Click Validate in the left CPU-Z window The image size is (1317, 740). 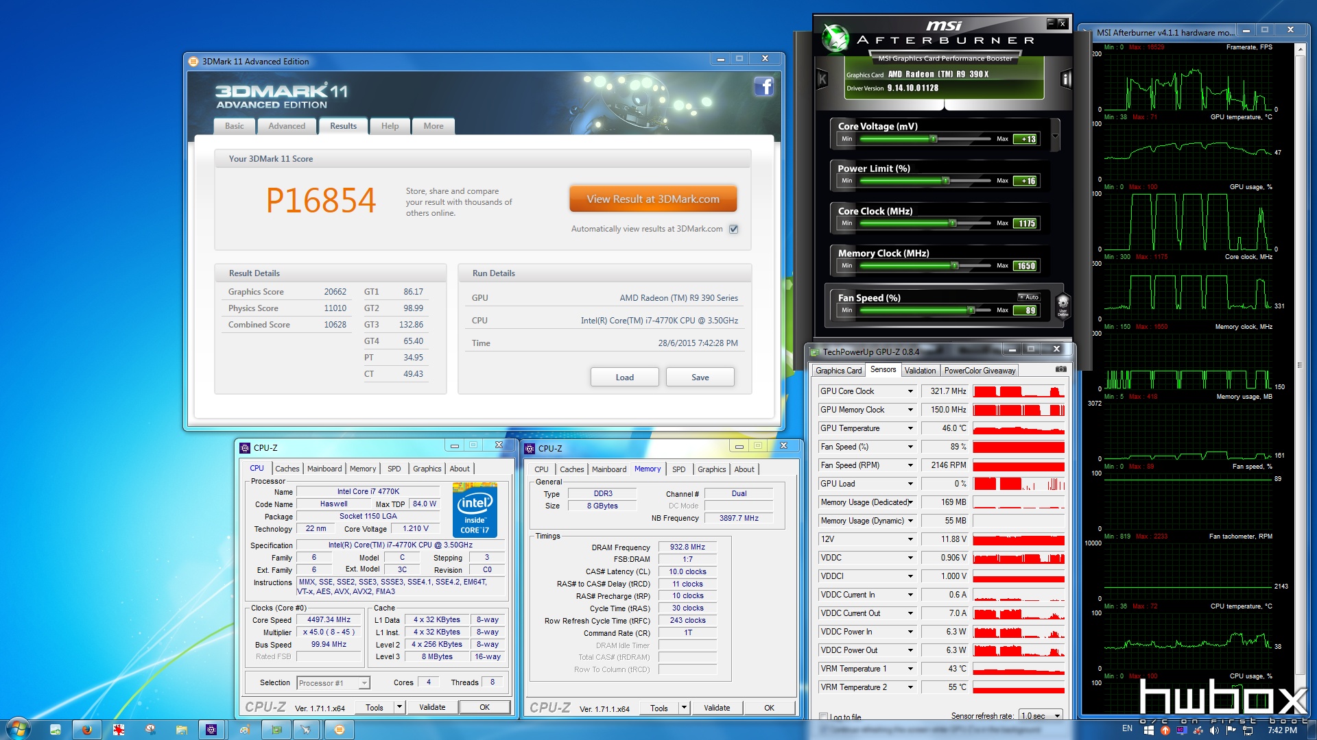click(432, 707)
